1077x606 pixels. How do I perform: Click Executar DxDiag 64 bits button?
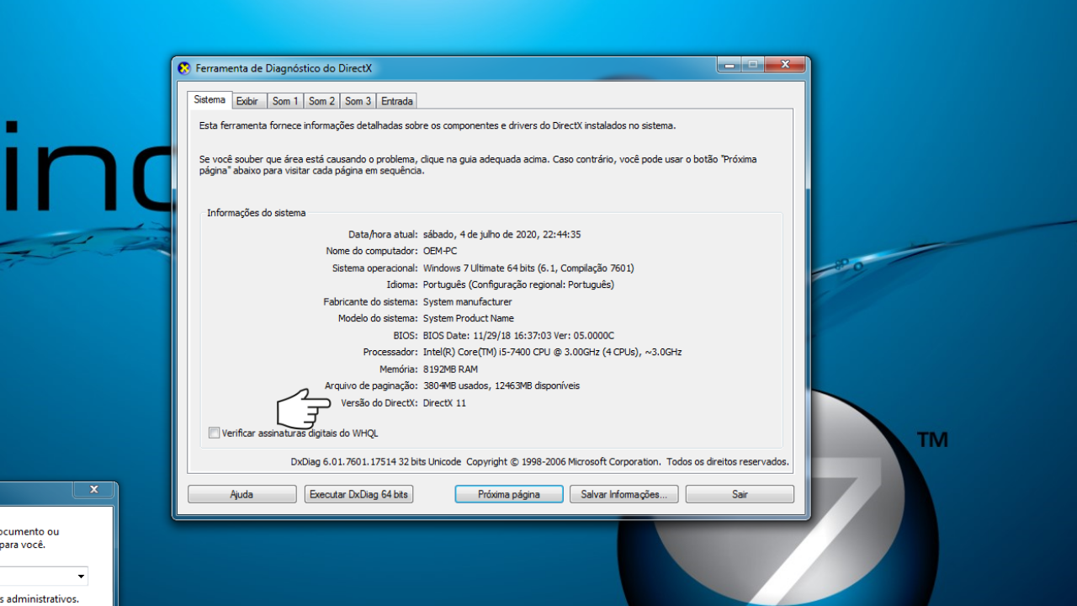(x=358, y=494)
